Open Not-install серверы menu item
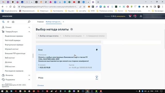This screenshot has height=93, width=165. coord(13,40)
